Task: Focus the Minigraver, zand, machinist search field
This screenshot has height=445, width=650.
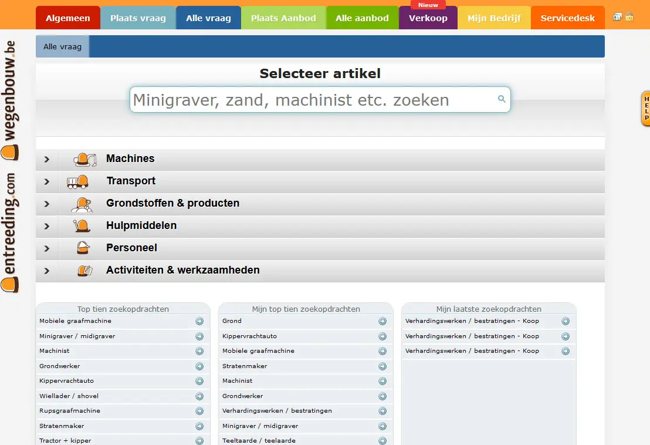Action: (x=311, y=100)
